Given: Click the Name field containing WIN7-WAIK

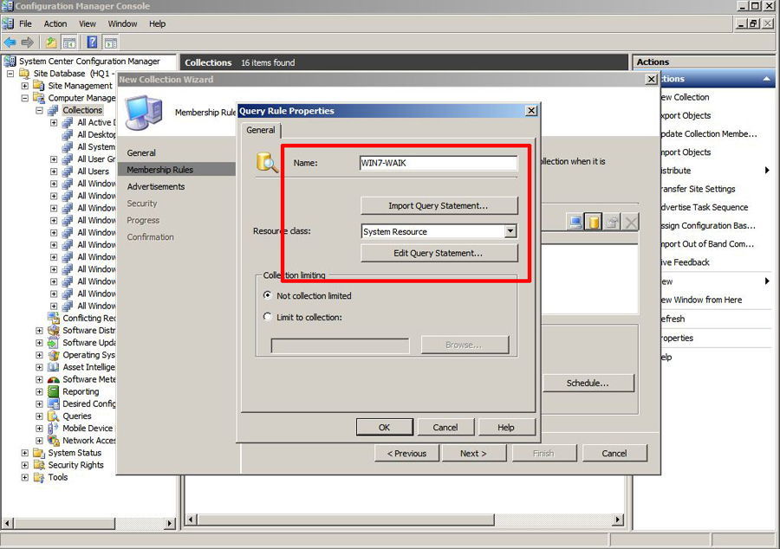Looking at the screenshot, I should (x=439, y=163).
